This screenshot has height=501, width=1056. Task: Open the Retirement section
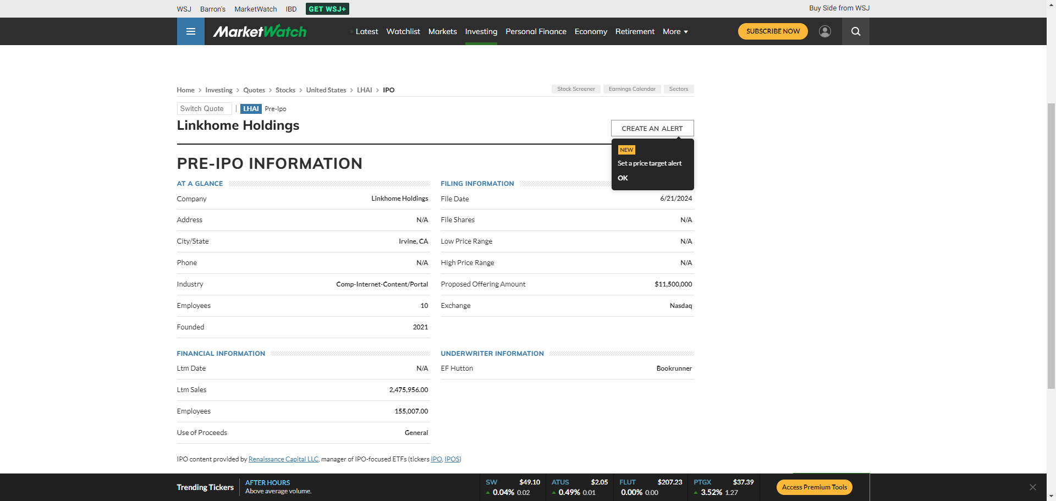(x=635, y=31)
